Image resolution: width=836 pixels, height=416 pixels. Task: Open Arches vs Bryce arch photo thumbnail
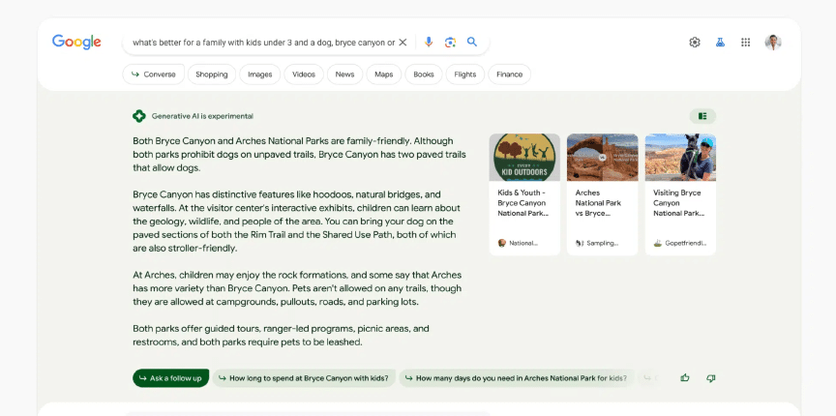(603, 158)
